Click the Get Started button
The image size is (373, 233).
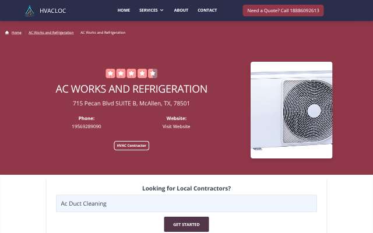pos(186,224)
